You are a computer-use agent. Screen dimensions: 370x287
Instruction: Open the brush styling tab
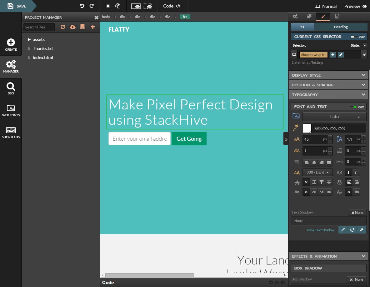(323, 16)
